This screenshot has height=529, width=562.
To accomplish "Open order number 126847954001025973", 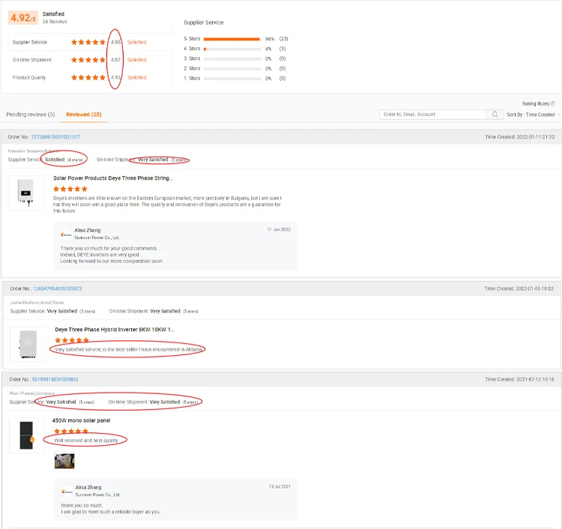I will pos(58,288).
